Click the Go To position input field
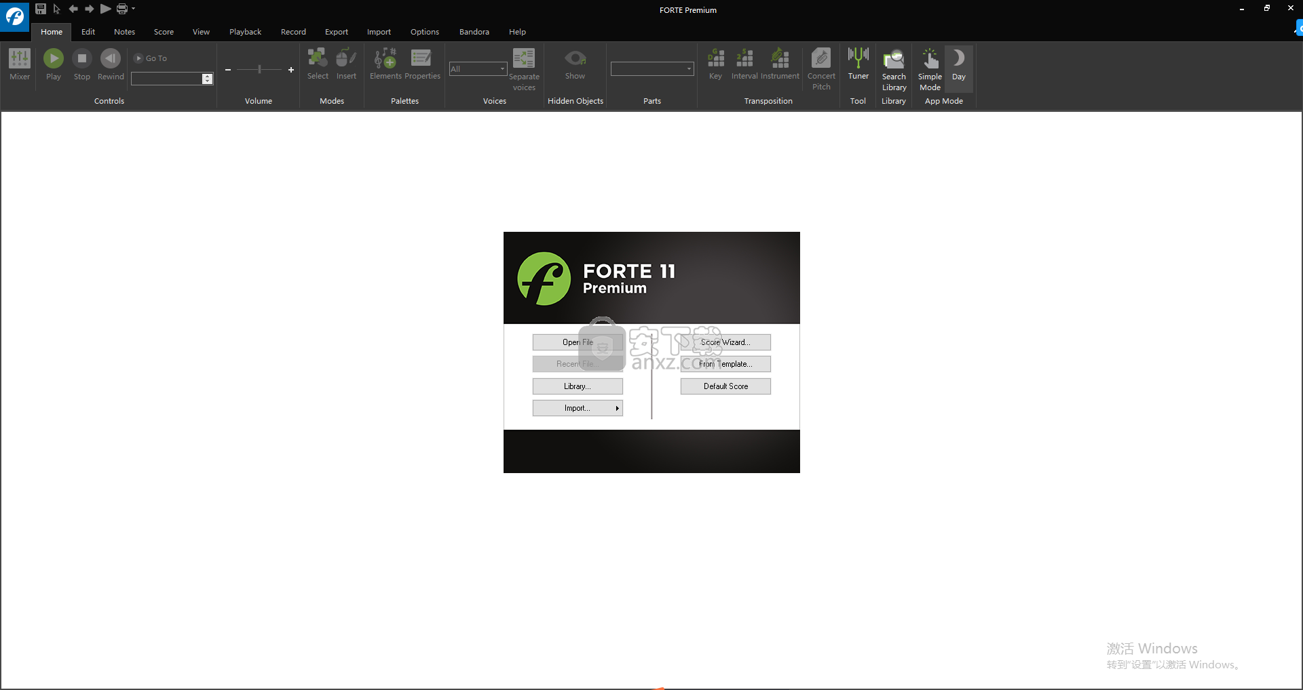This screenshot has width=1303, height=690. (166, 79)
